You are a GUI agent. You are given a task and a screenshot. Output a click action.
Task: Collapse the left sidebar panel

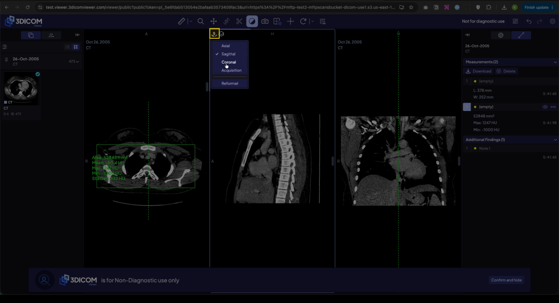point(77,35)
